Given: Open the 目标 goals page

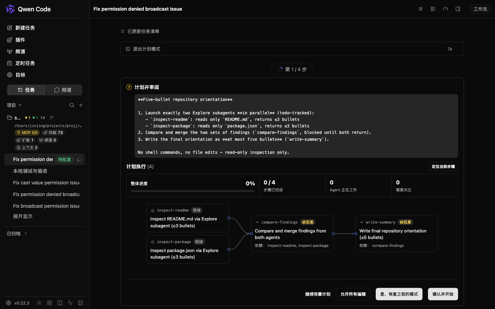Looking at the screenshot, I should pos(16,75).
